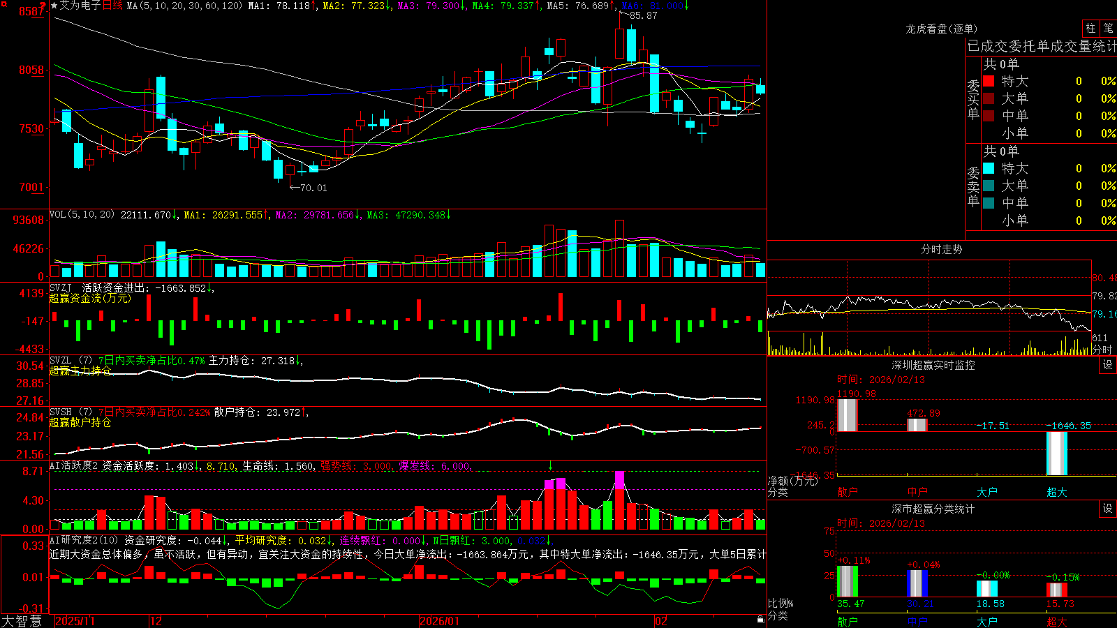Select the cyan 特大 sell-order swatch
This screenshot has width=1117, height=628.
(989, 168)
